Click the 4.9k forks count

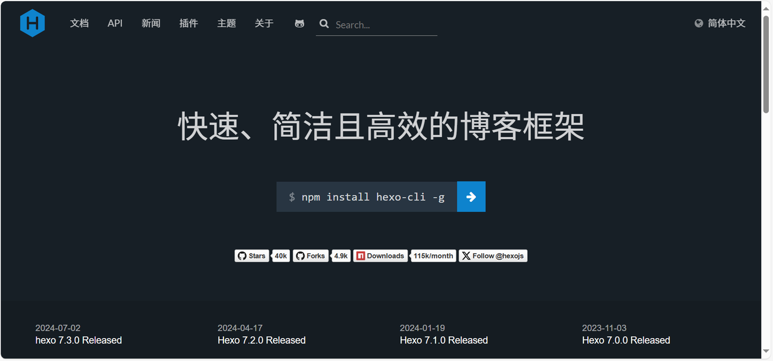click(x=341, y=256)
